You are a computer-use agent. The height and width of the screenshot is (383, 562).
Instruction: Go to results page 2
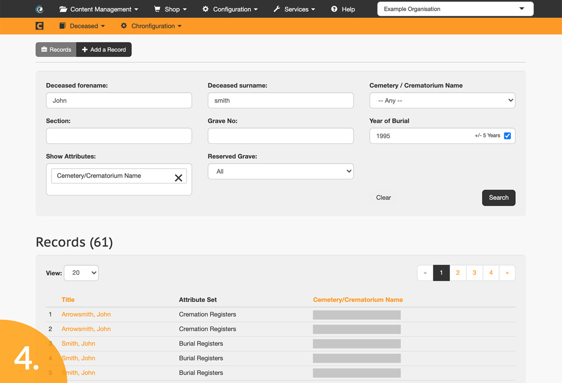click(x=458, y=273)
